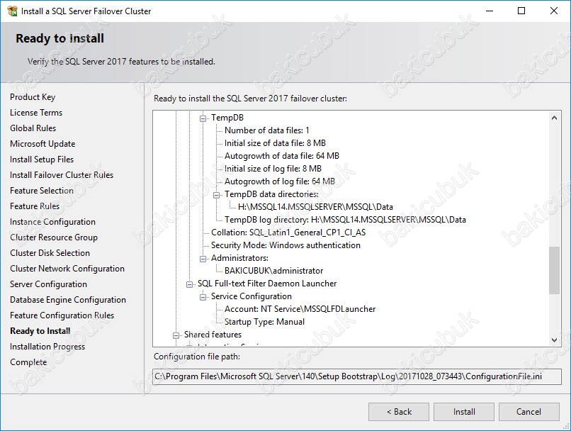Image resolution: width=571 pixels, height=431 pixels.
Task: Select the Ready to Install step
Action: click(x=40, y=331)
